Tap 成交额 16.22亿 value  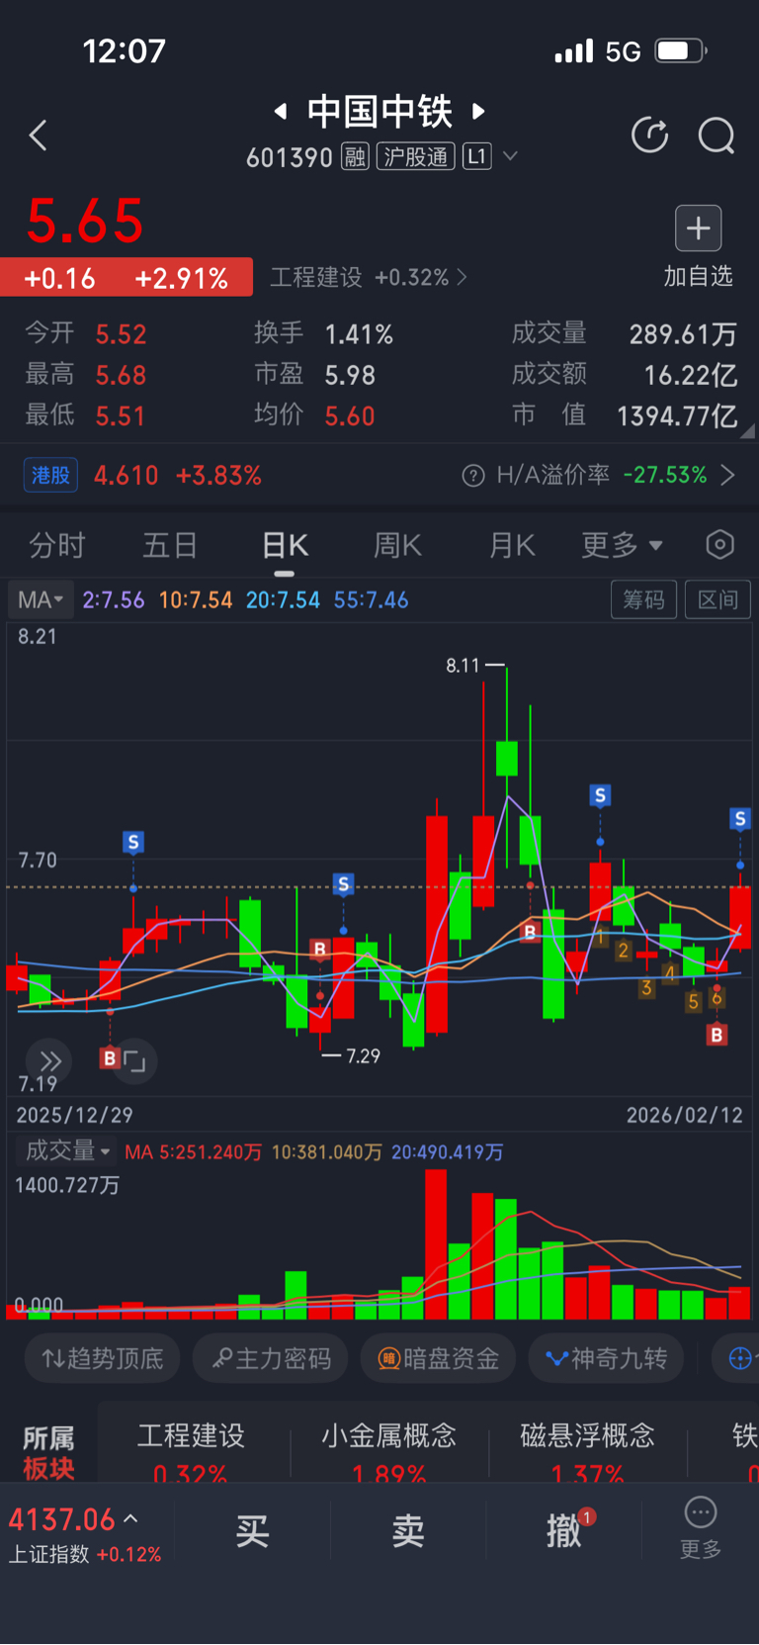click(x=690, y=375)
